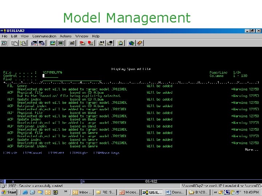262x196 pixels.
Task: Click 'Update index based on CD Album' row
Action: point(90,99)
